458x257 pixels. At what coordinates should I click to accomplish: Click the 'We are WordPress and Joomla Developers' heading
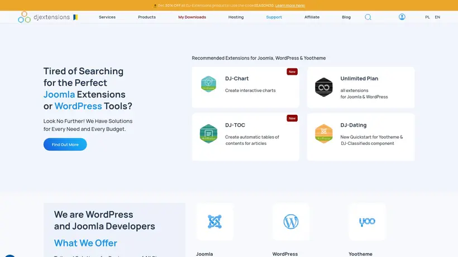pos(104,220)
